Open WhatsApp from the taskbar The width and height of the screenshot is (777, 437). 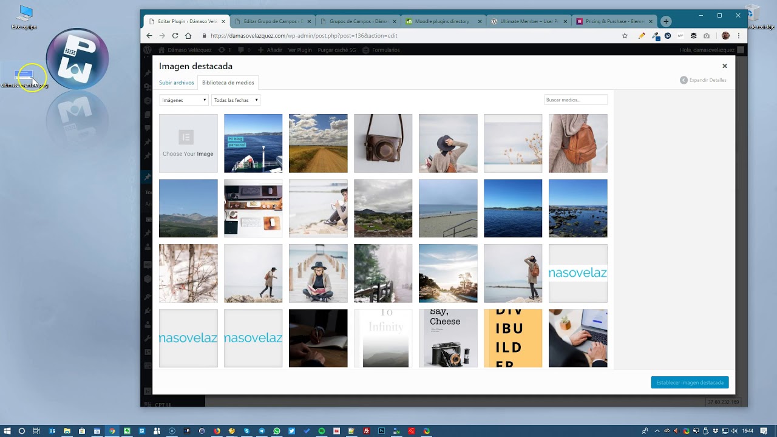click(277, 431)
